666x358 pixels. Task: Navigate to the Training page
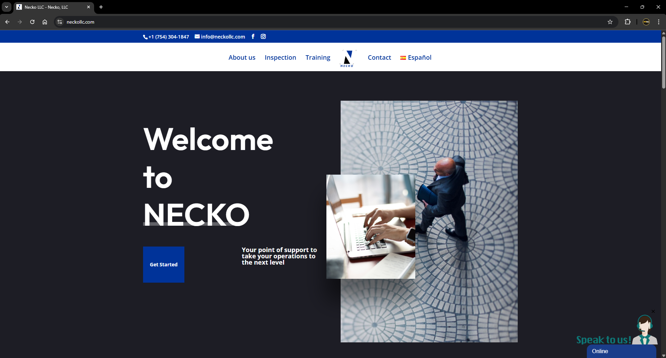318,58
